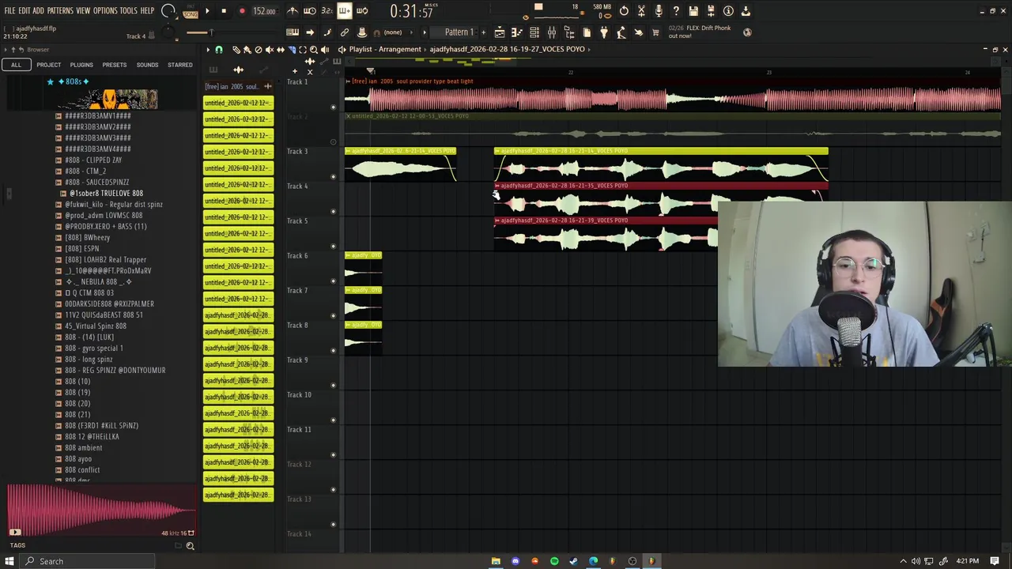Select the ALL browser tab
1012x569 pixels.
coord(16,65)
